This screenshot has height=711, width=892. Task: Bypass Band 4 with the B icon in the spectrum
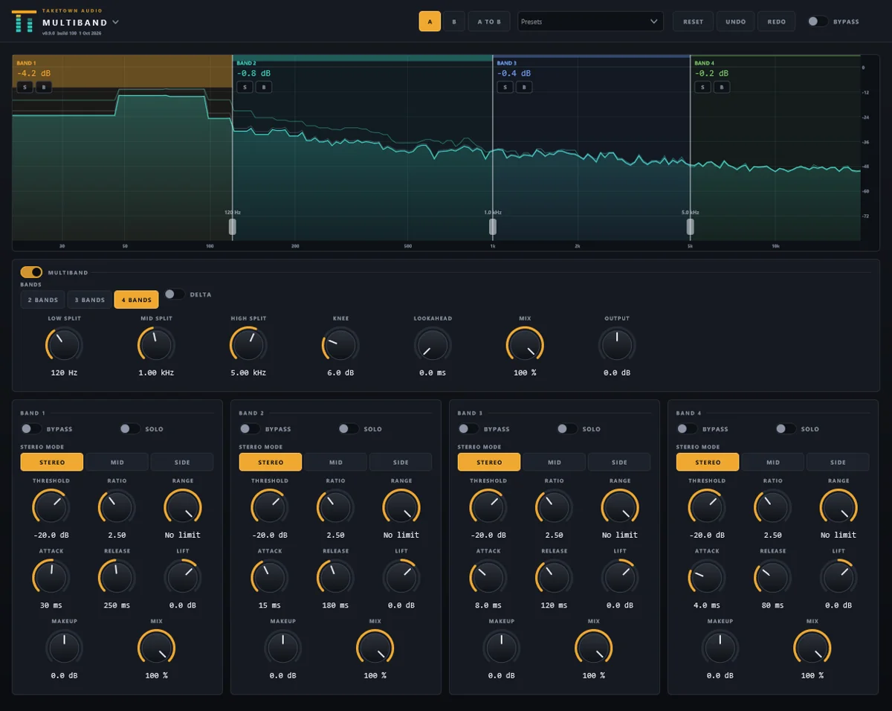coord(722,87)
